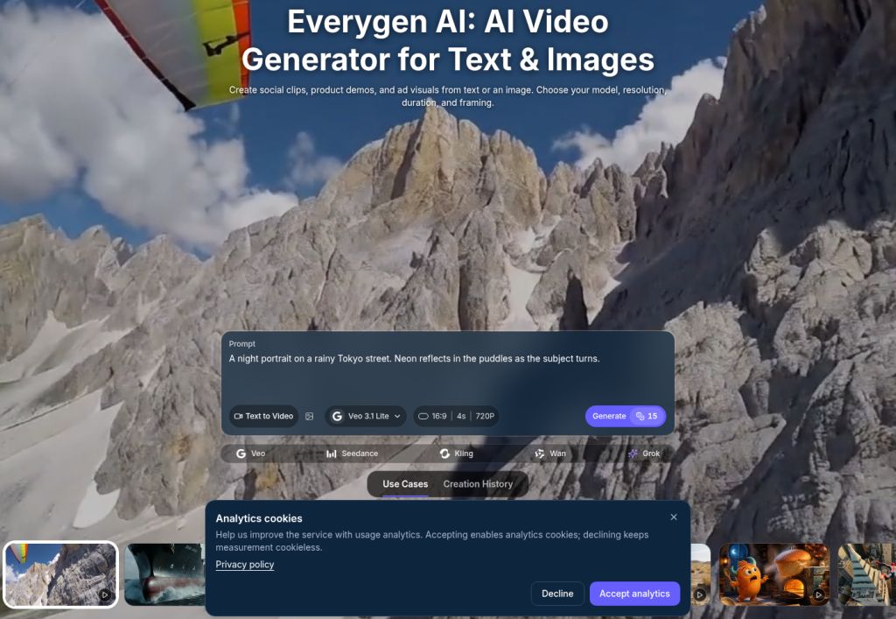Select the Seedance model shortcut
The width and height of the screenshot is (896, 619).
tap(352, 454)
